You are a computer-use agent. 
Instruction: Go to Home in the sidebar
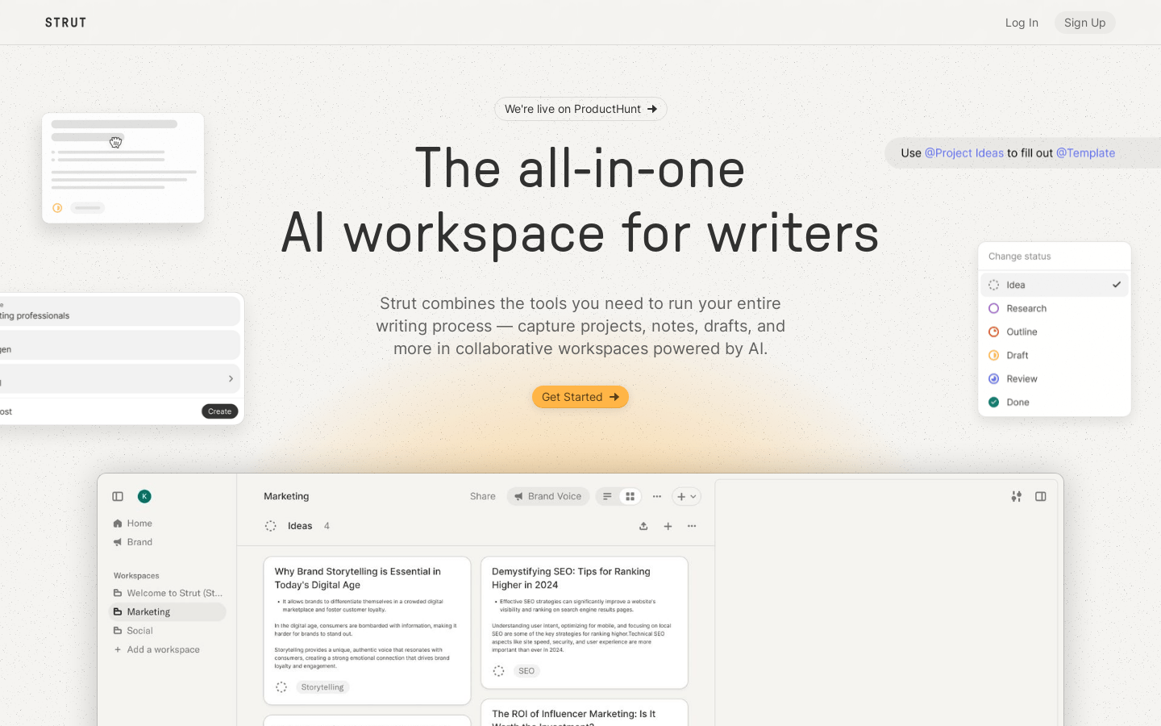[x=139, y=524]
